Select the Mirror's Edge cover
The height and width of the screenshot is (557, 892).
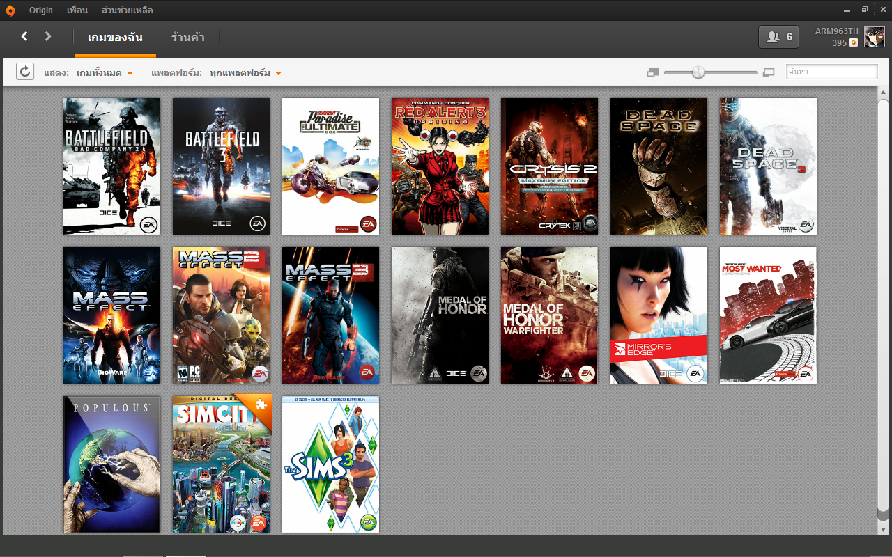[659, 315]
